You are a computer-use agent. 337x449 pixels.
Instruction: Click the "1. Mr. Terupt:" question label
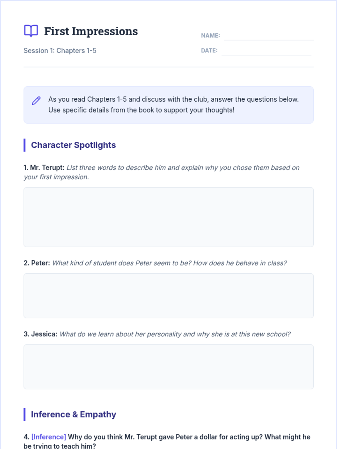click(44, 168)
